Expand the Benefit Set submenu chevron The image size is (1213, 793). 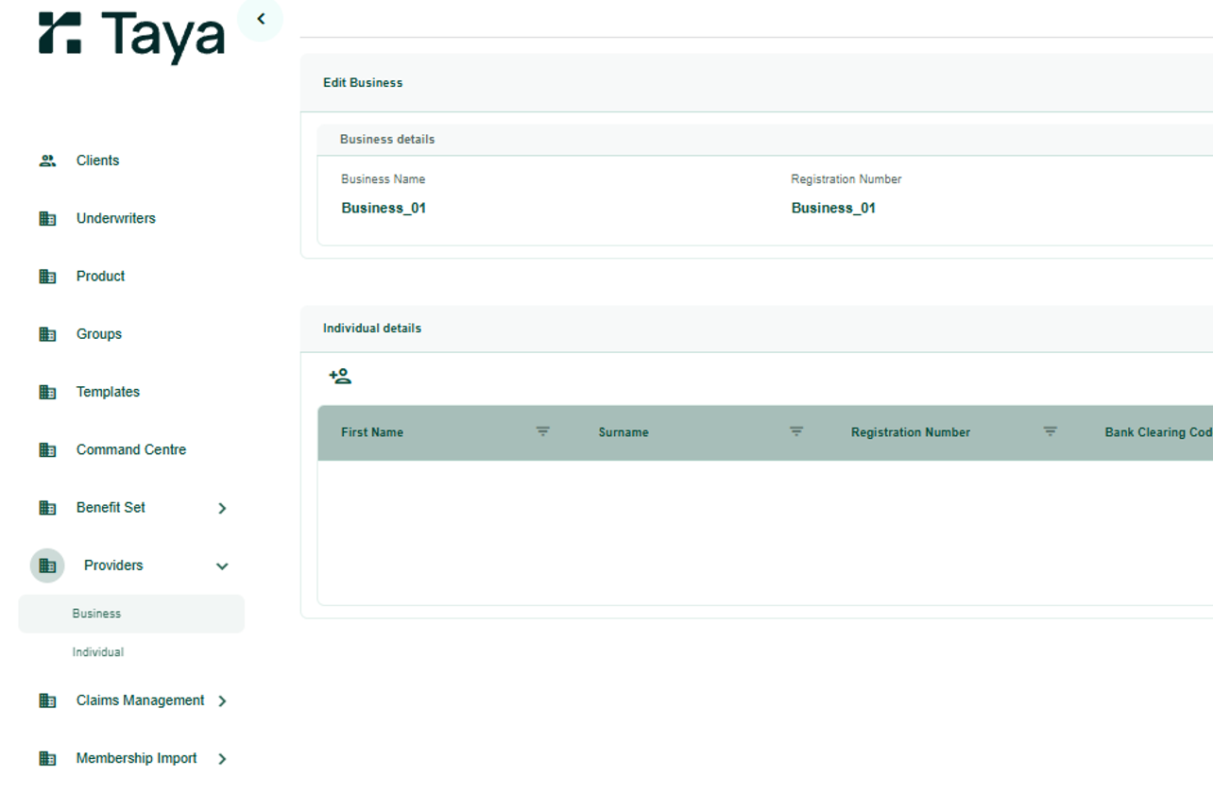222,508
